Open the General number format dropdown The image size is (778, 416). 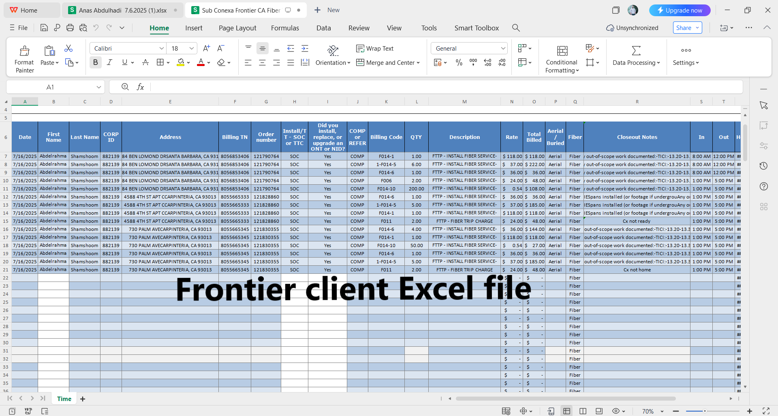pos(503,49)
